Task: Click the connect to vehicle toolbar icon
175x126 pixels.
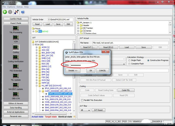Action: click(16, 12)
